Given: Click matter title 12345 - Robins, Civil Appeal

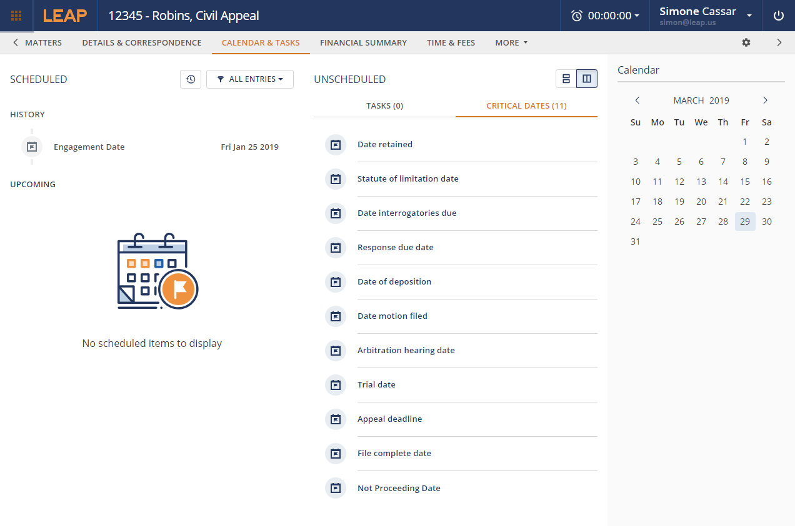Looking at the screenshot, I should (x=184, y=16).
